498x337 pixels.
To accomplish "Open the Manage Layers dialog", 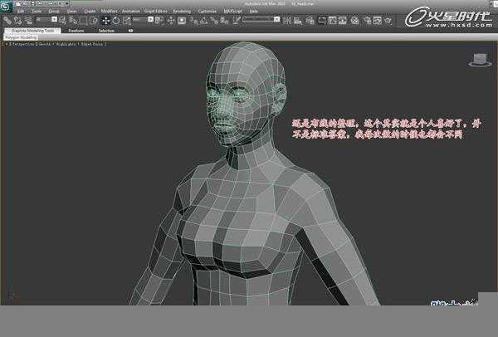I will 310,21.
